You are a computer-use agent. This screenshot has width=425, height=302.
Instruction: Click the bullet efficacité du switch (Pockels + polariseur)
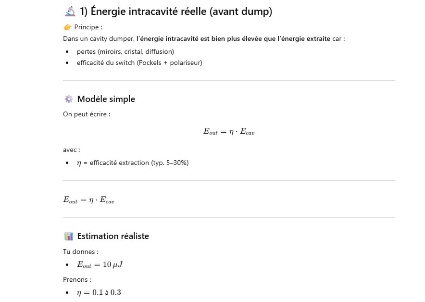(139, 63)
